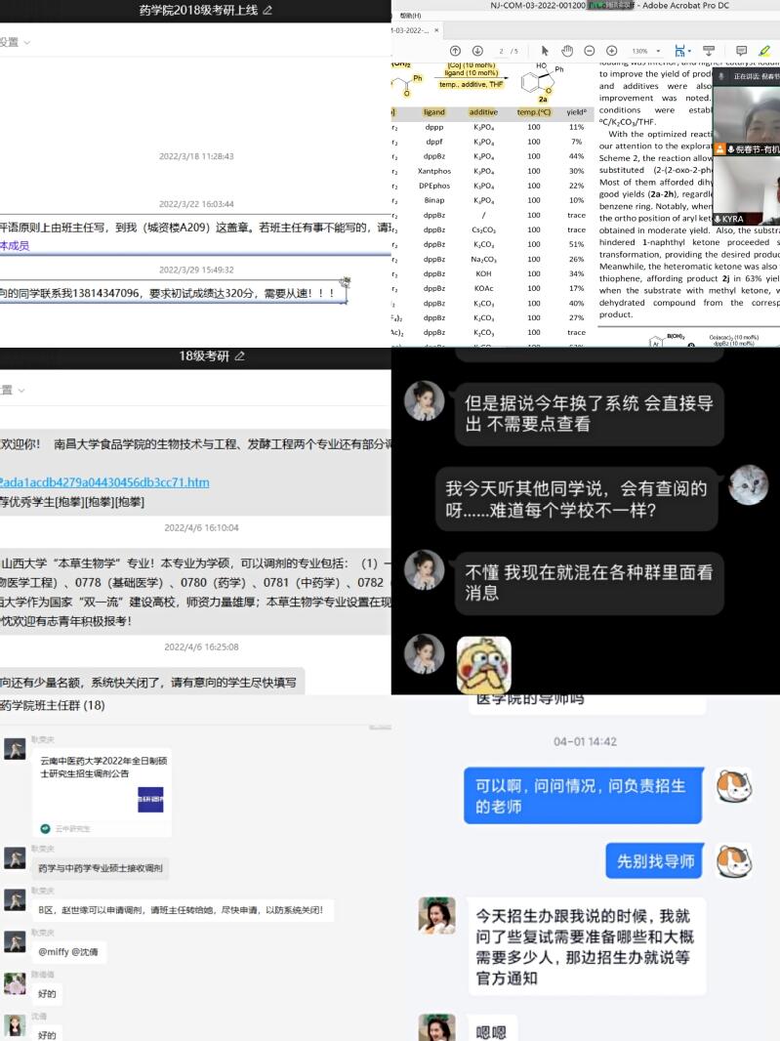Select the hand pan tool in Acrobat
The width and height of the screenshot is (780, 1041).
(x=567, y=51)
